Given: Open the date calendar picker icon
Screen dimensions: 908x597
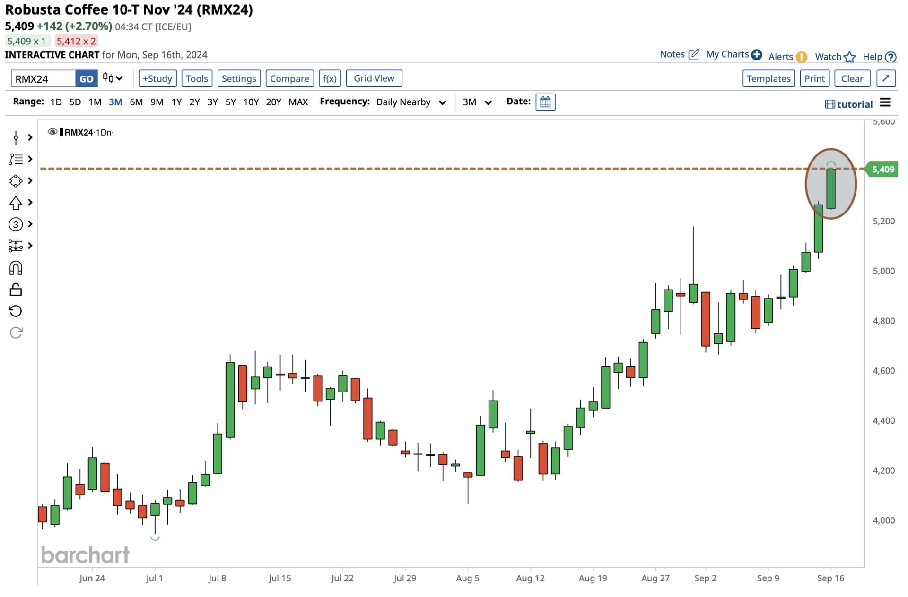Looking at the screenshot, I should coord(545,102).
